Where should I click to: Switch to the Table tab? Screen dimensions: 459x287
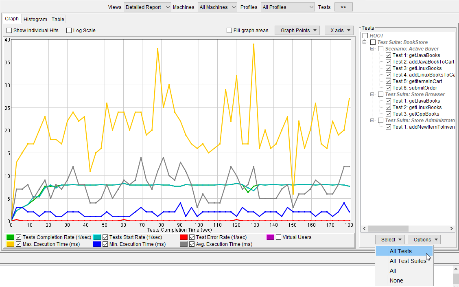[58, 19]
